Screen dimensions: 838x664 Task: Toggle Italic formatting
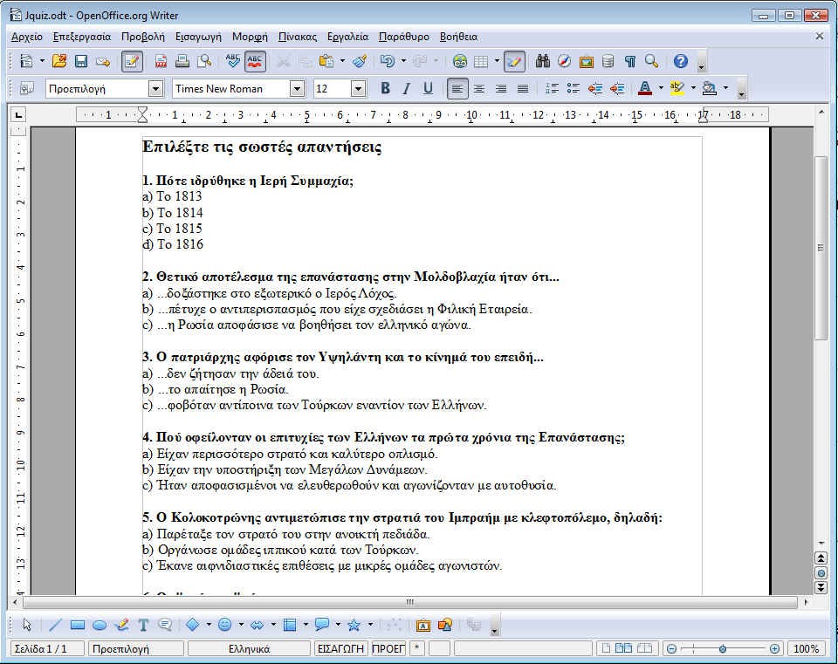407,88
